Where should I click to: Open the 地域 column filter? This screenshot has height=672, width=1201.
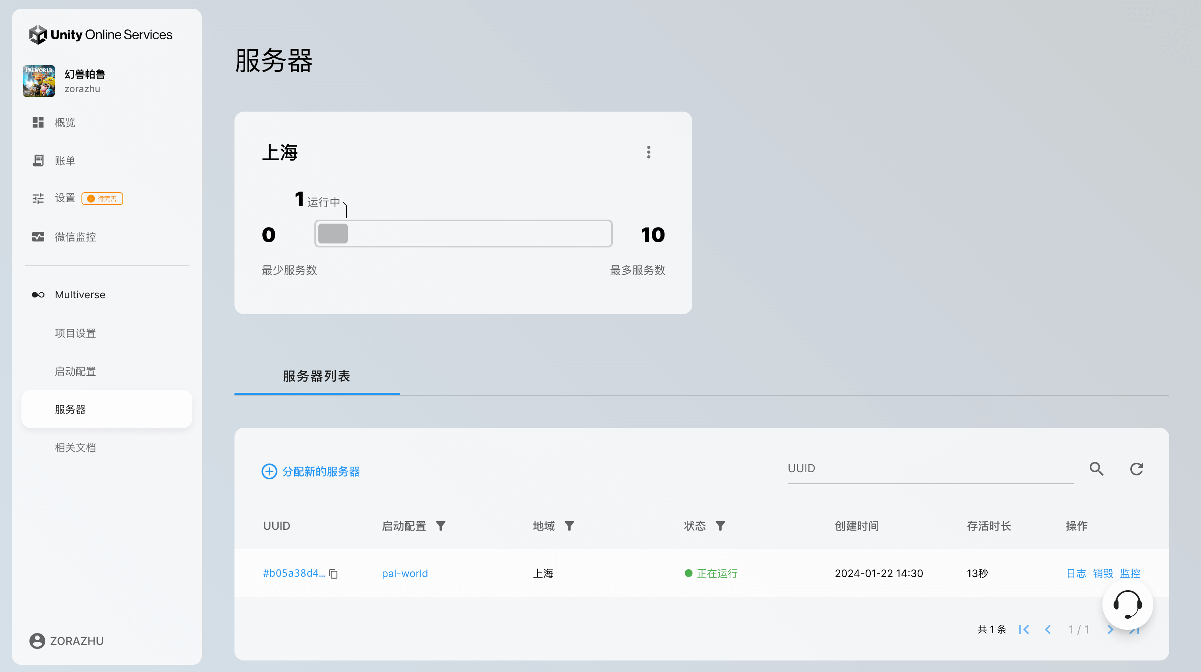pyautogui.click(x=569, y=526)
